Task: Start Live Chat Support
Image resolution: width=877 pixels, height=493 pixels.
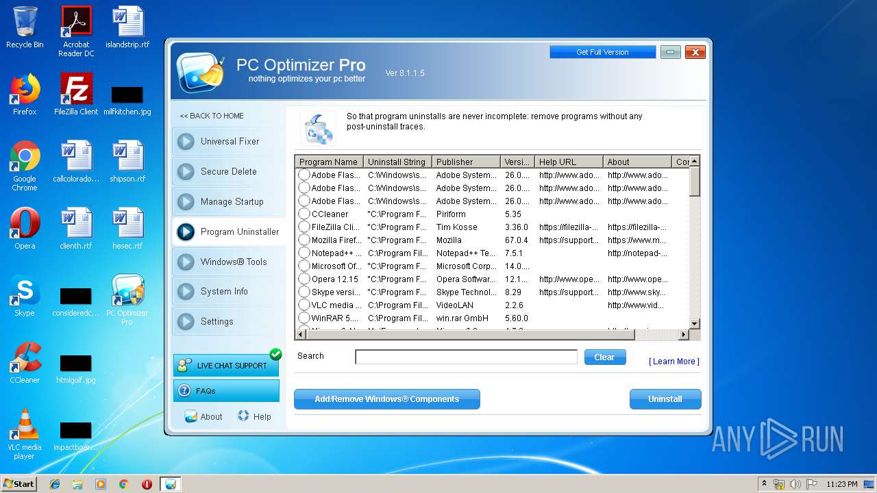Action: pos(226,366)
